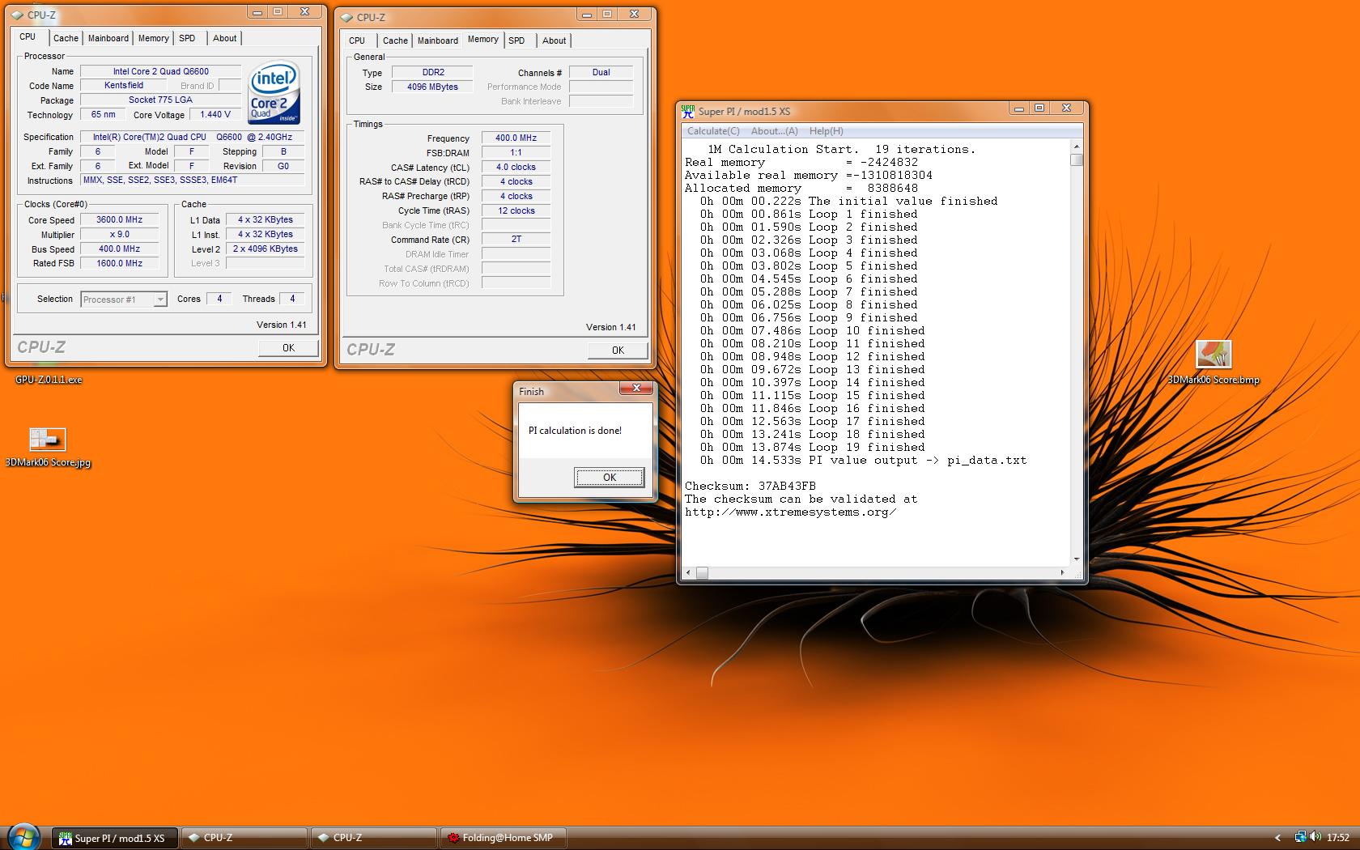This screenshot has height=850, width=1360.
Task: Click Super PI horizontal scrollbar left arrow
Action: click(x=688, y=573)
